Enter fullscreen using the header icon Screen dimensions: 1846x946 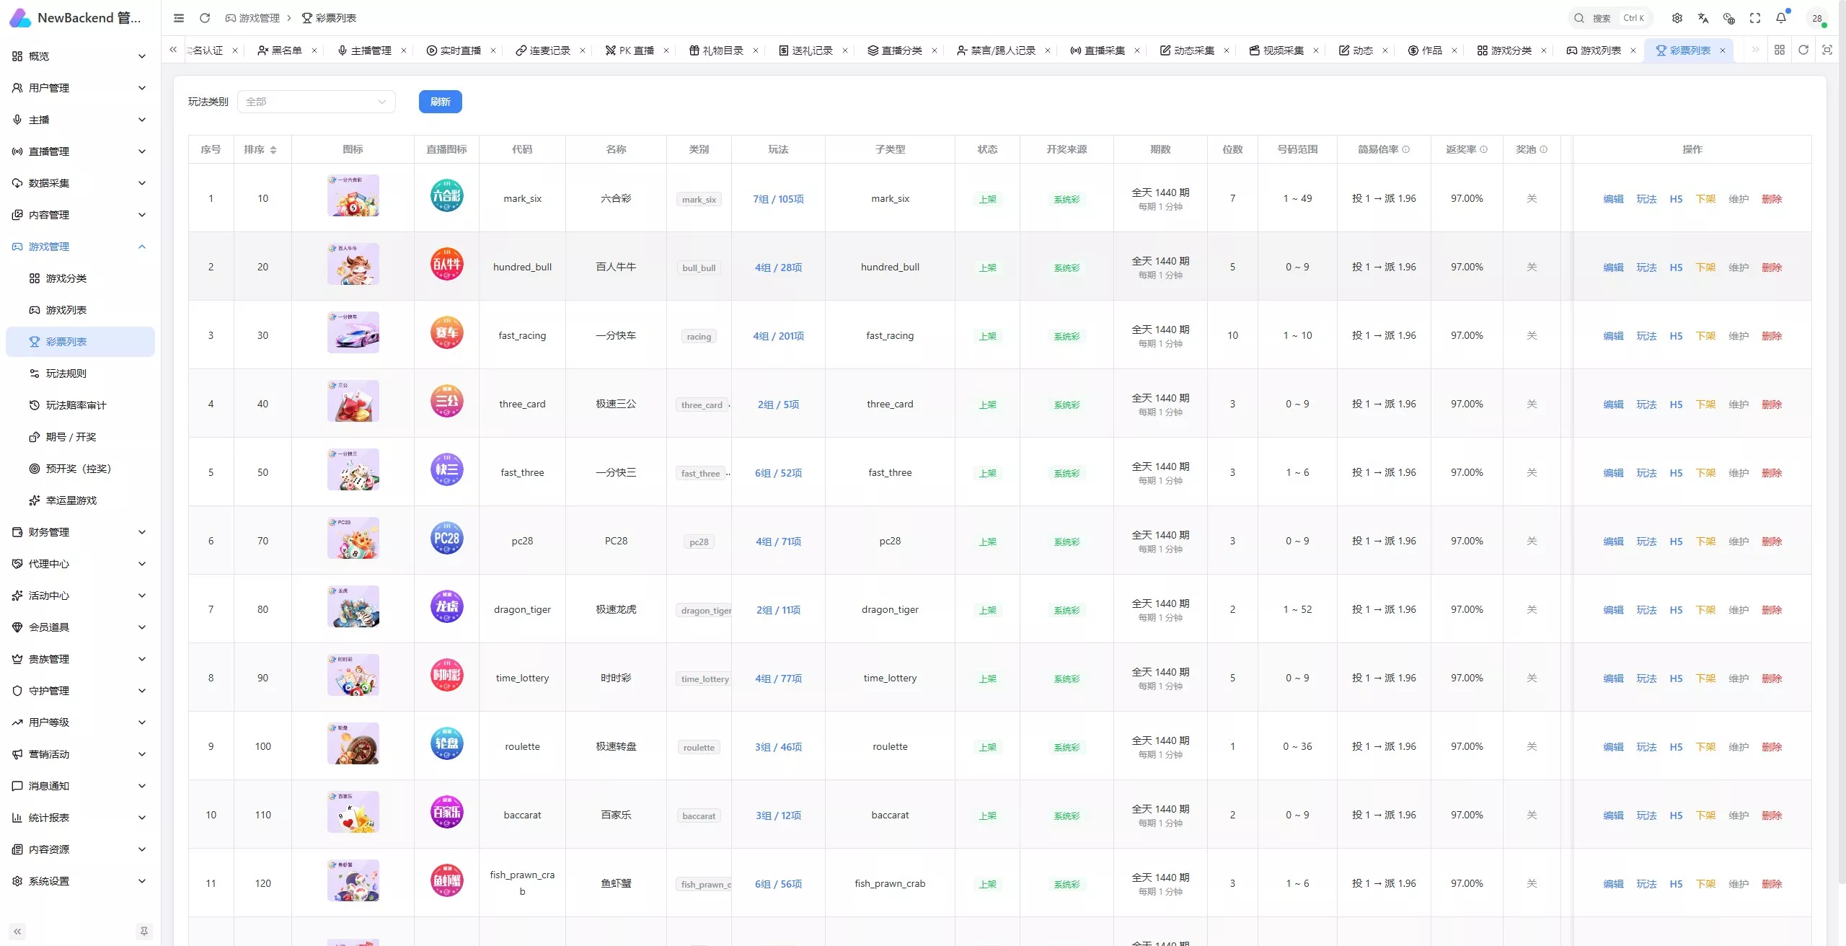1755,18
